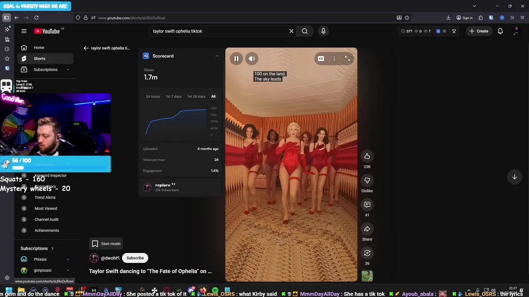Open Achievements in the sidebar
The width and height of the screenshot is (529, 297).
pos(47,230)
